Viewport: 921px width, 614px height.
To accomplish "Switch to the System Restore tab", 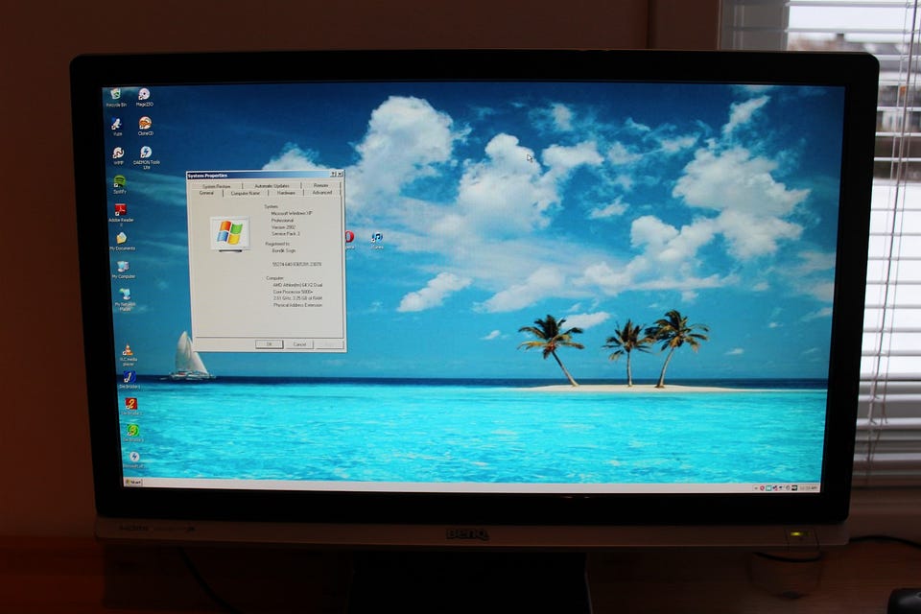I will [x=216, y=186].
